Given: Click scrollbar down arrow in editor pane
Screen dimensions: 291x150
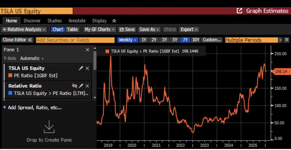Looking at the screenshot, I should tap(95, 97).
